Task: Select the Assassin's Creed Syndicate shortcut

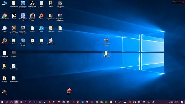Action: [x=32, y=5]
